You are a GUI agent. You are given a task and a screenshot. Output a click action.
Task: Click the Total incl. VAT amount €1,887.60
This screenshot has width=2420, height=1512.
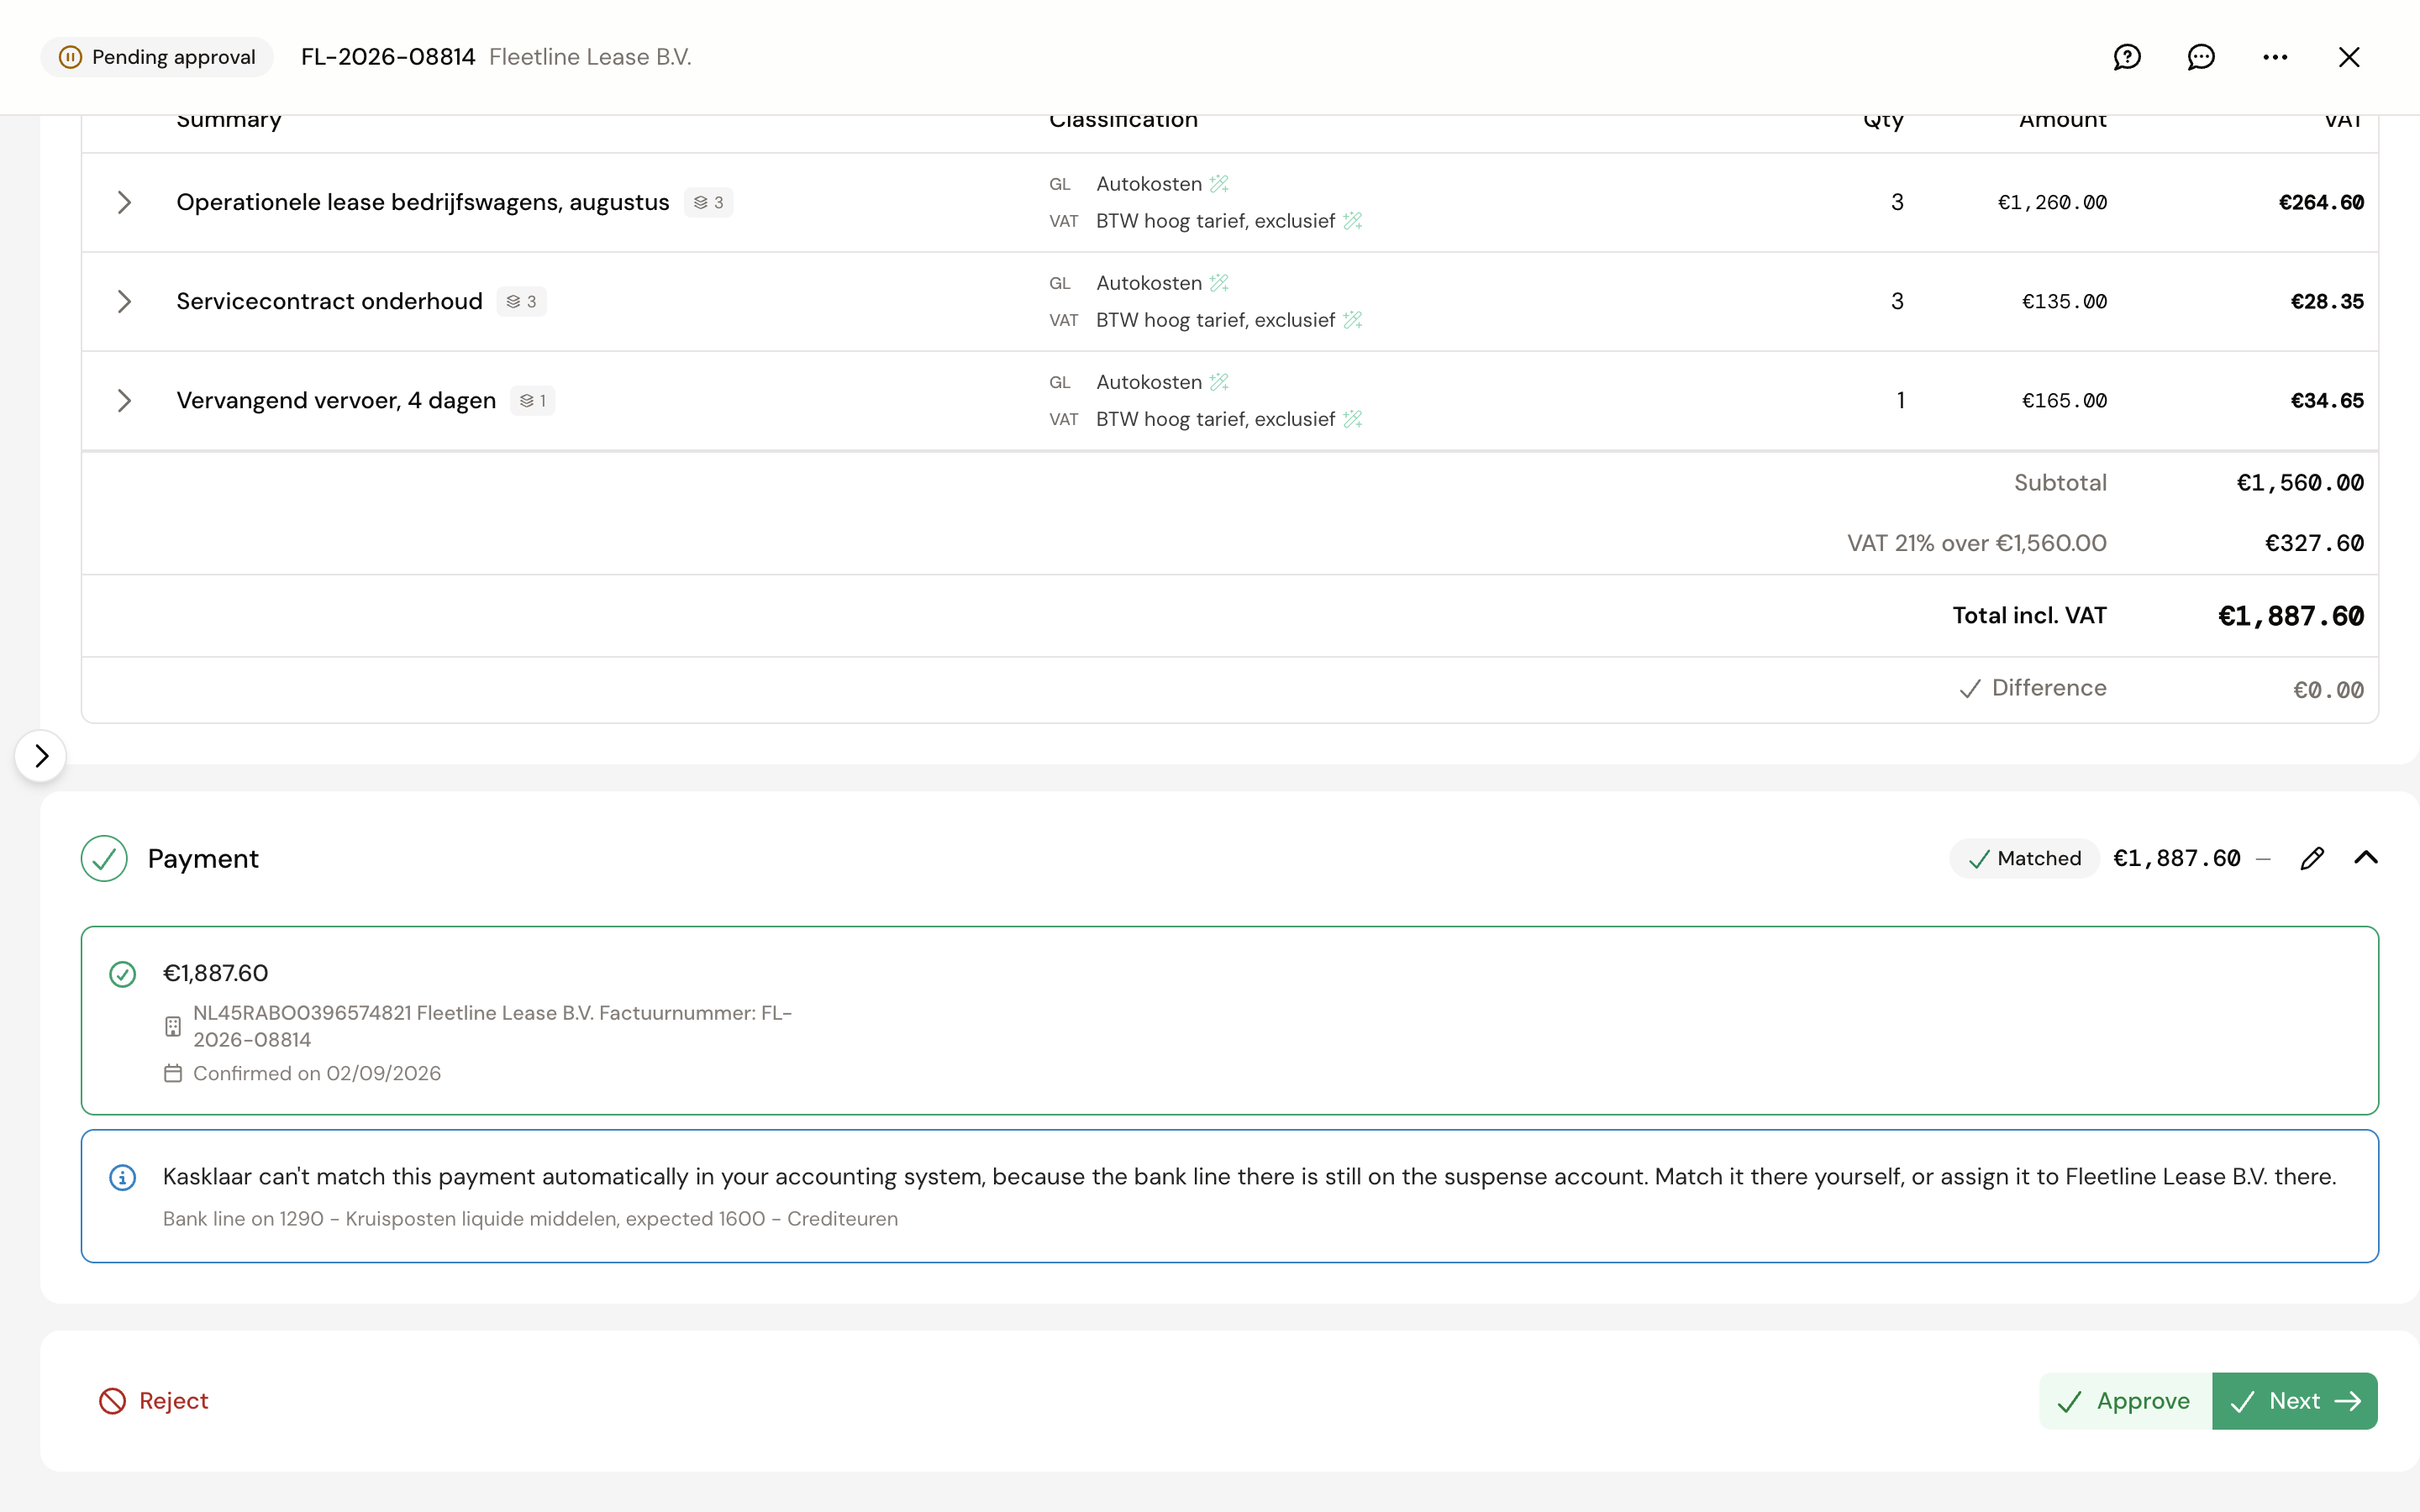(2290, 616)
